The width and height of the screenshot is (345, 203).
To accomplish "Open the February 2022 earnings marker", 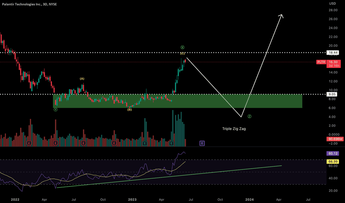I will [x=29, y=143].
